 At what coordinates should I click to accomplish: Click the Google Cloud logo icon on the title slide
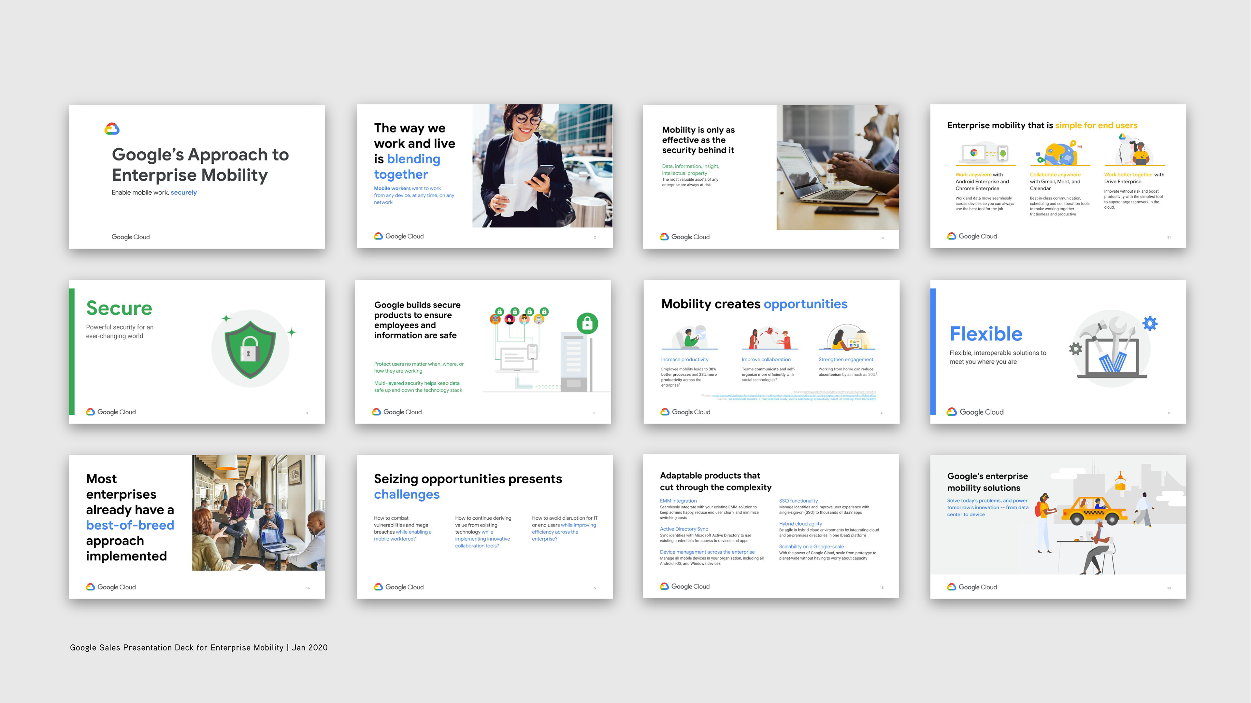[112, 129]
